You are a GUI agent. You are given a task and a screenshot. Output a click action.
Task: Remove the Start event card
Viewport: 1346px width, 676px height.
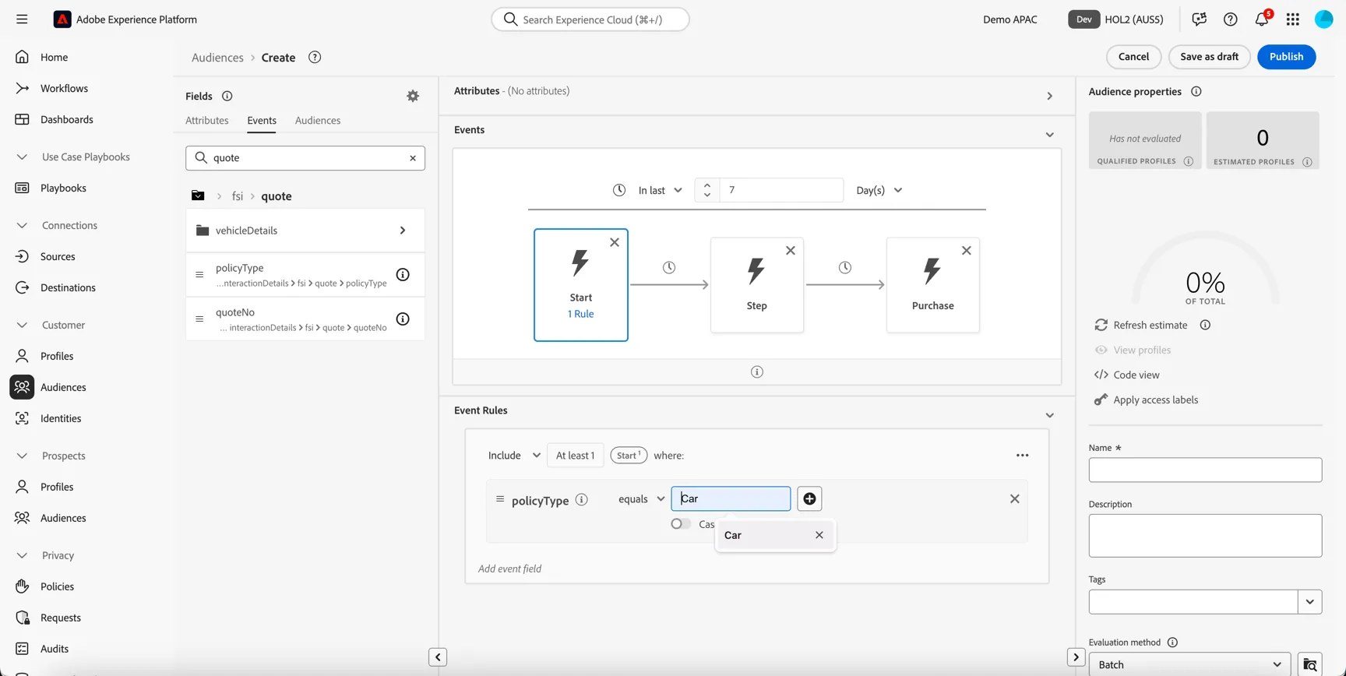click(x=615, y=242)
